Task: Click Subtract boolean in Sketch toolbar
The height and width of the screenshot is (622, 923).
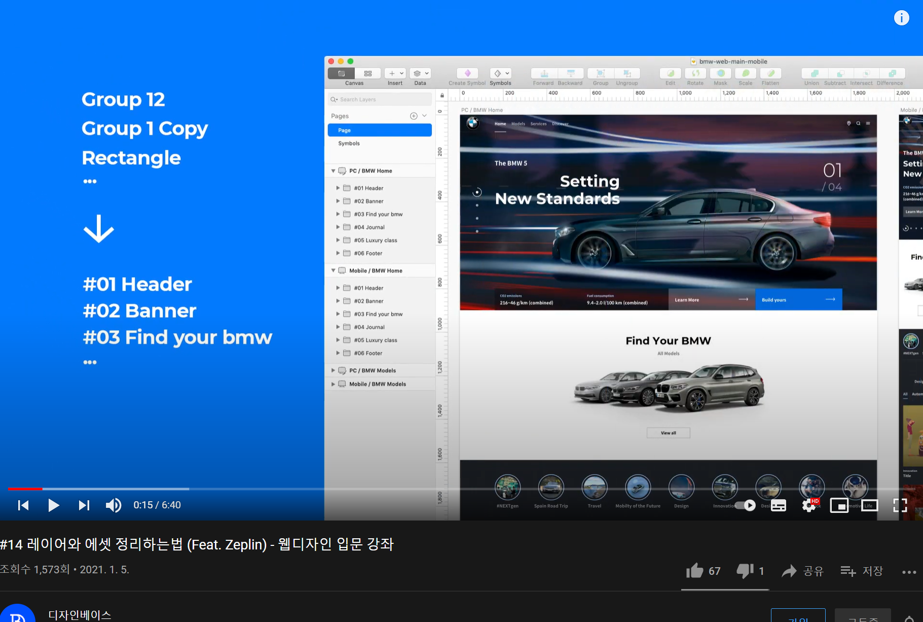Action: click(x=840, y=74)
